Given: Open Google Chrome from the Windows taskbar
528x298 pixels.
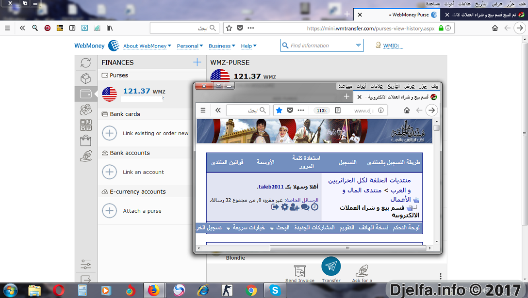Looking at the screenshot, I should coord(251,290).
